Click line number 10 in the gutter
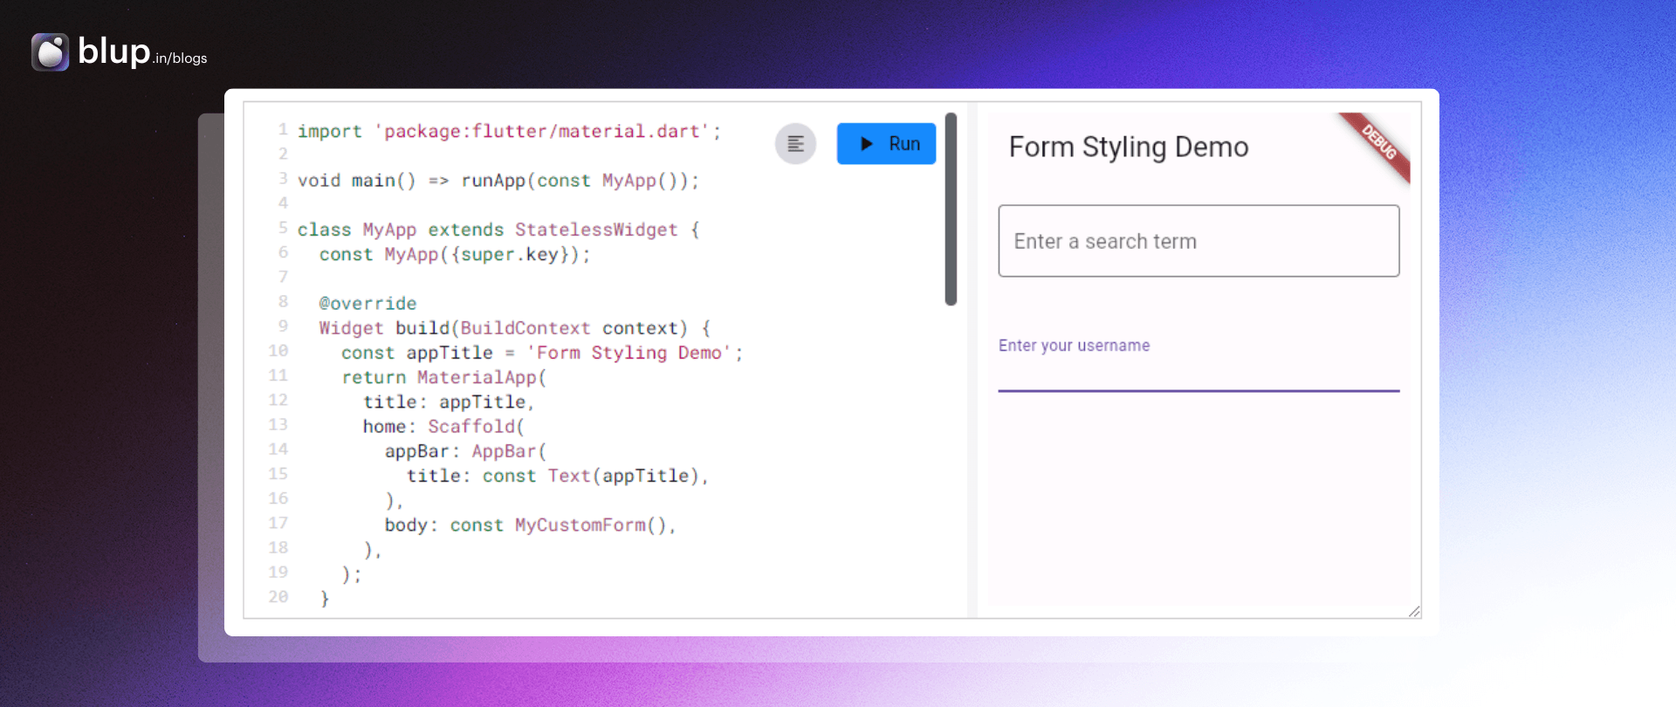Image resolution: width=1676 pixels, height=707 pixels. pyautogui.click(x=278, y=351)
